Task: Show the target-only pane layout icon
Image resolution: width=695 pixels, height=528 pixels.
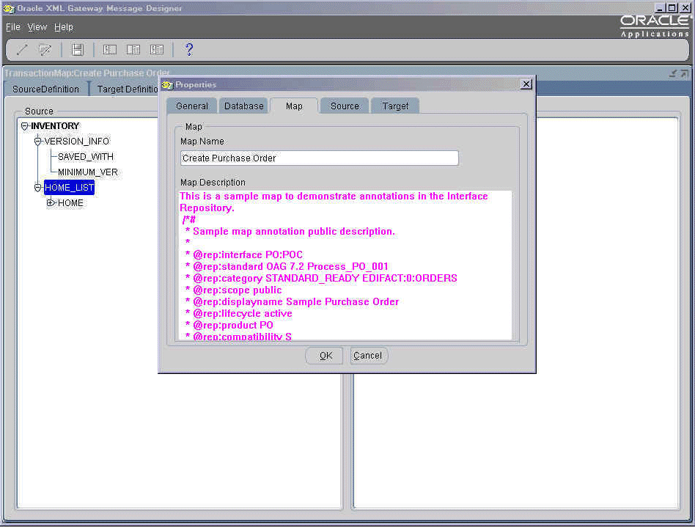Action: point(133,50)
